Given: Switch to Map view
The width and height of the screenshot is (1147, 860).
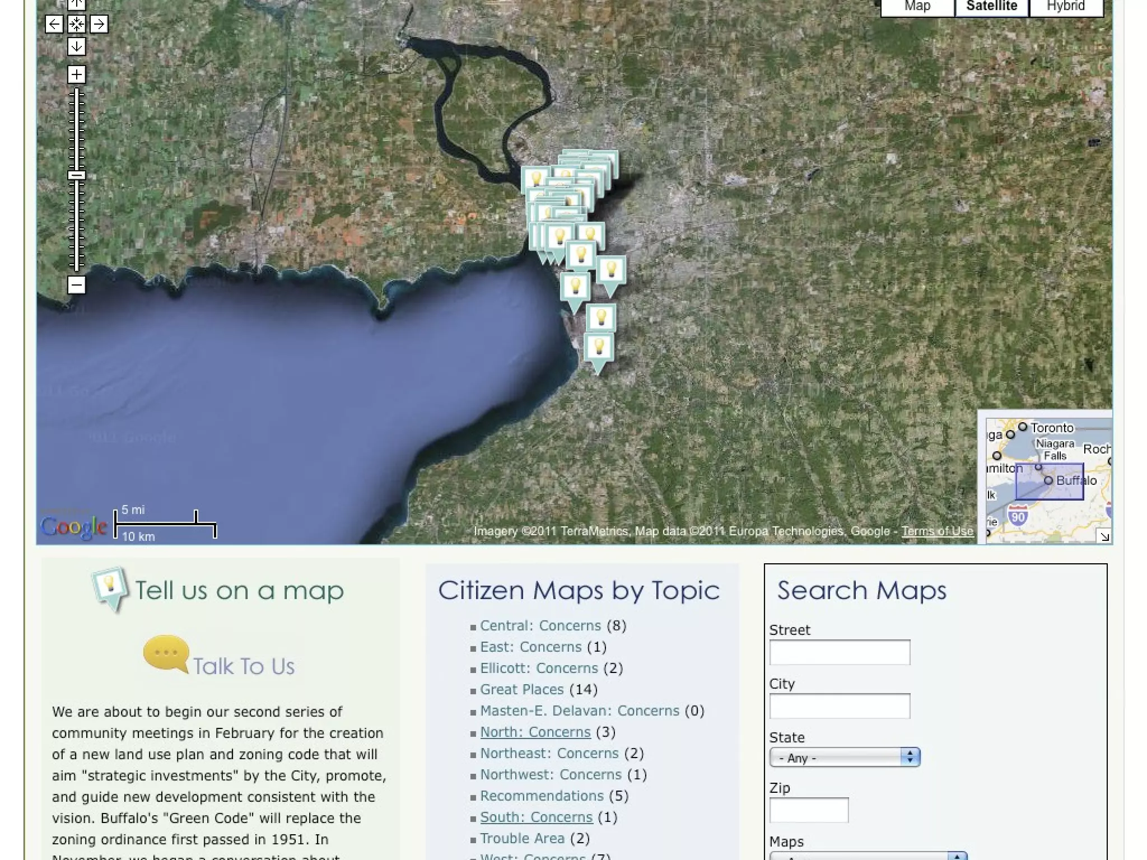Looking at the screenshot, I should tap(917, 7).
